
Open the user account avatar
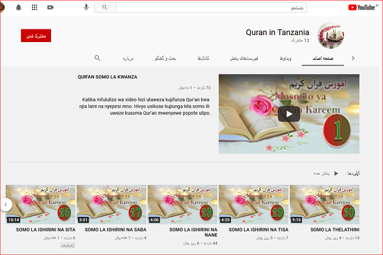click(x=5, y=7)
